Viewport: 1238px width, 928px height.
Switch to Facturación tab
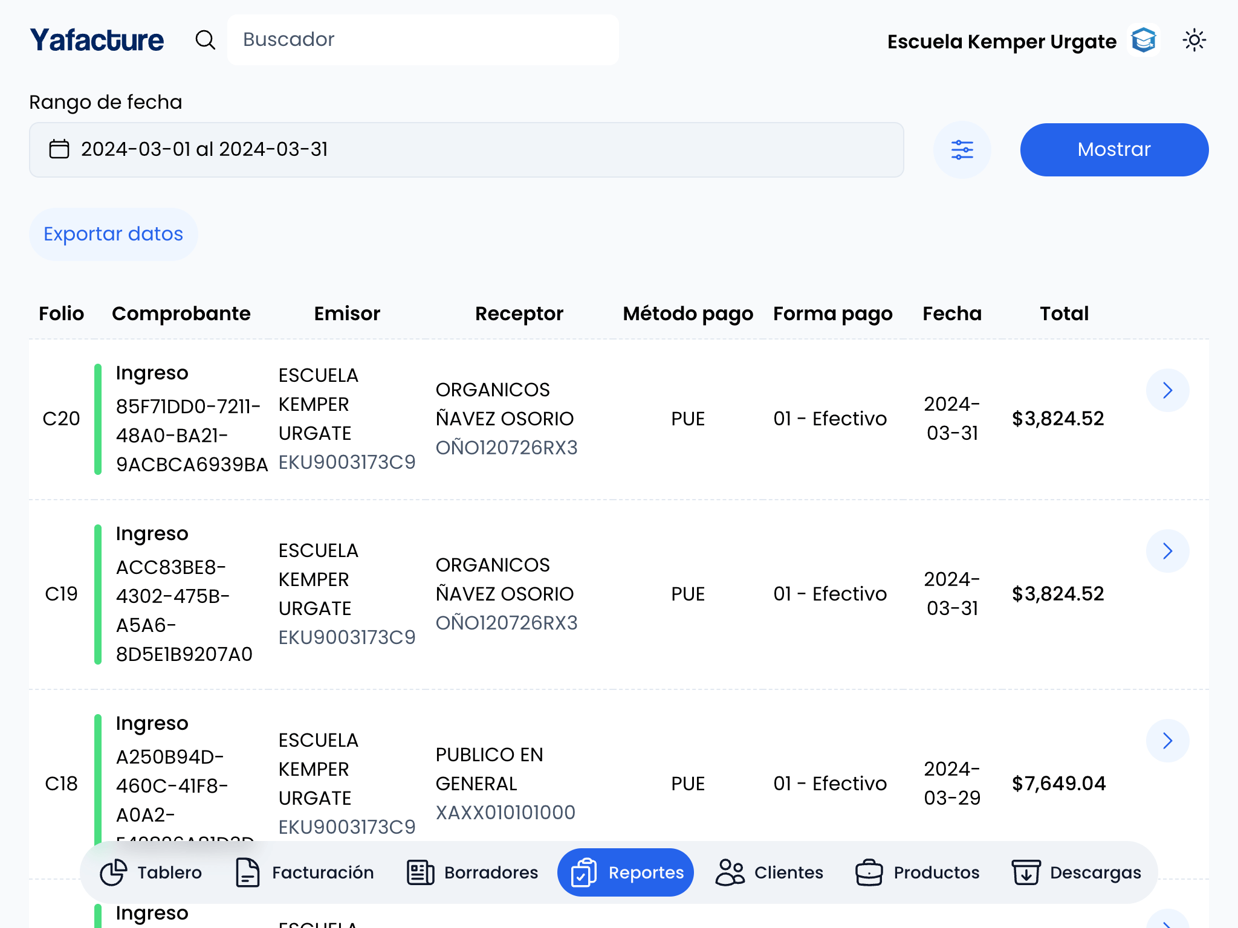pos(304,872)
